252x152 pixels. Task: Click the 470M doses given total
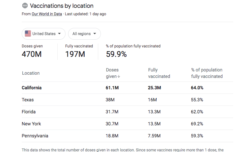click(x=32, y=54)
